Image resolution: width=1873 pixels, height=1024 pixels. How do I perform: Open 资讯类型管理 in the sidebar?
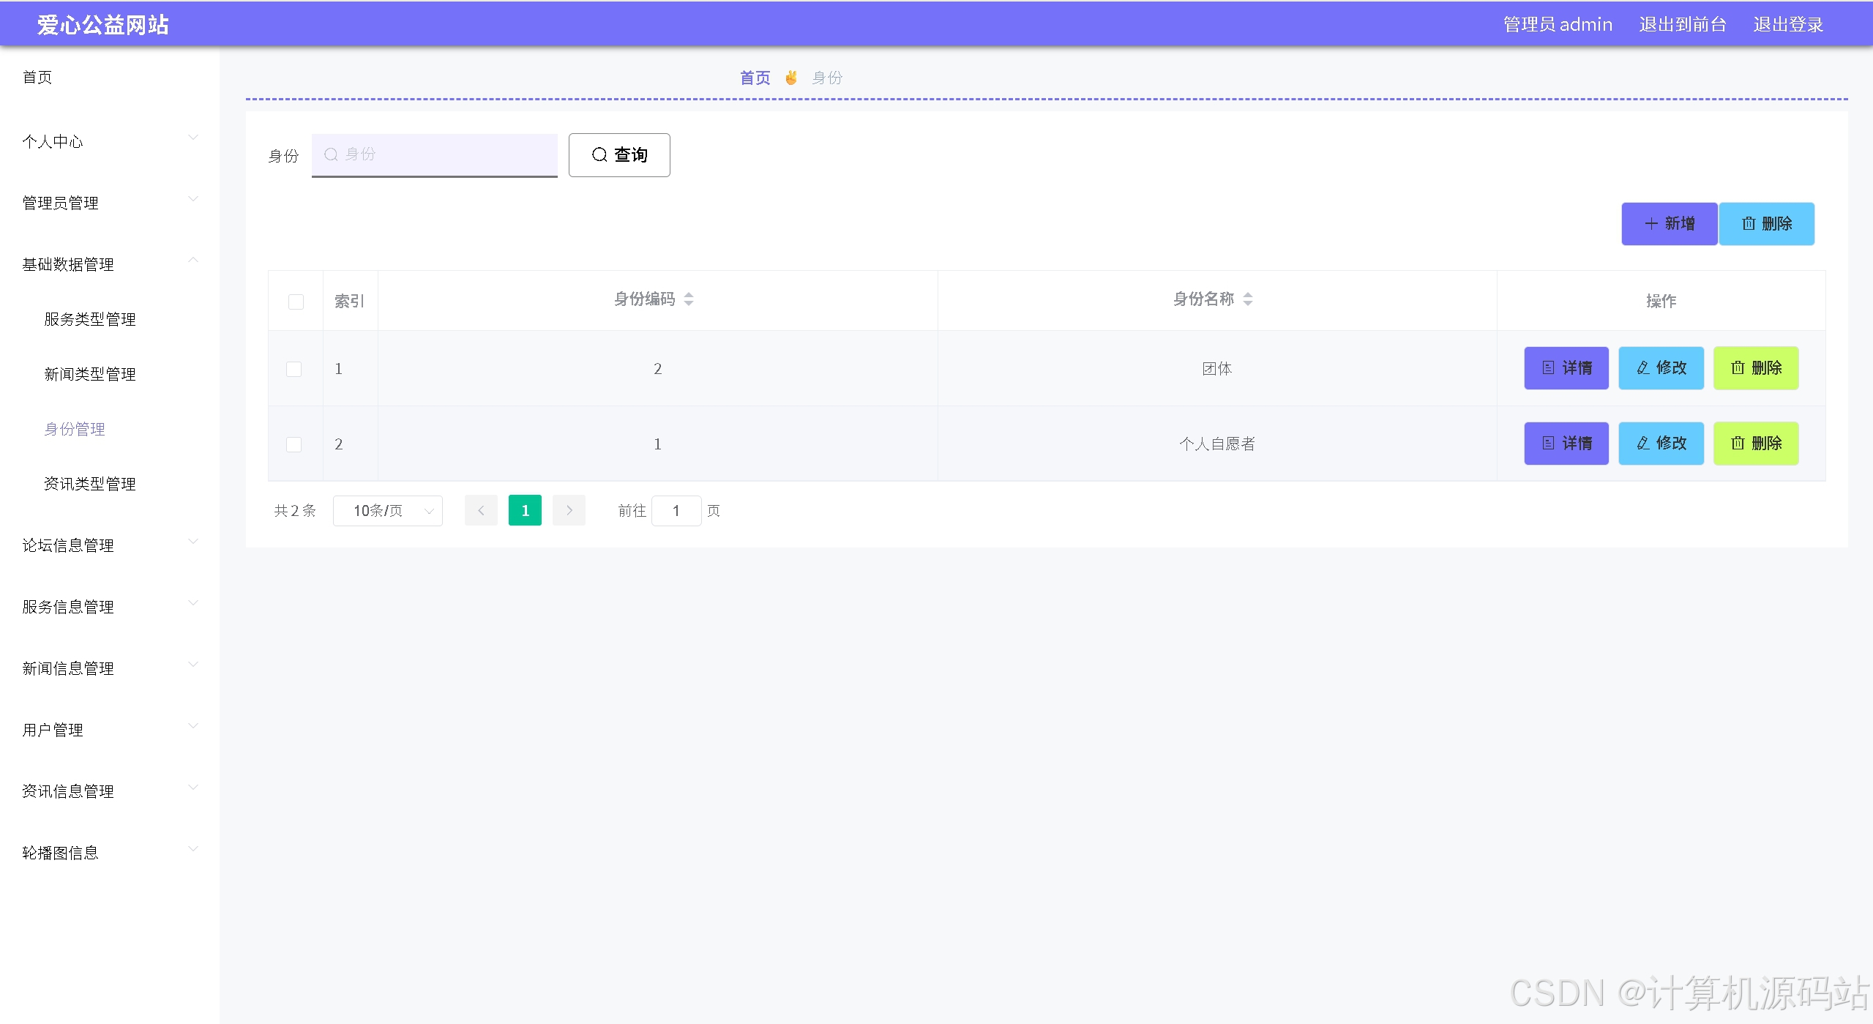(x=90, y=484)
